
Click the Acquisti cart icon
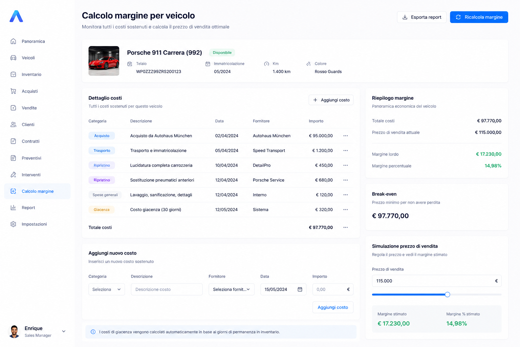coord(13,91)
